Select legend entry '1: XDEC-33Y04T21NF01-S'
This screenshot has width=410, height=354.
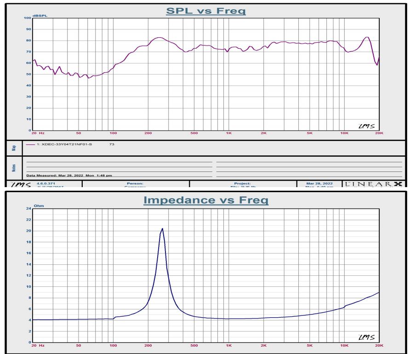point(64,144)
